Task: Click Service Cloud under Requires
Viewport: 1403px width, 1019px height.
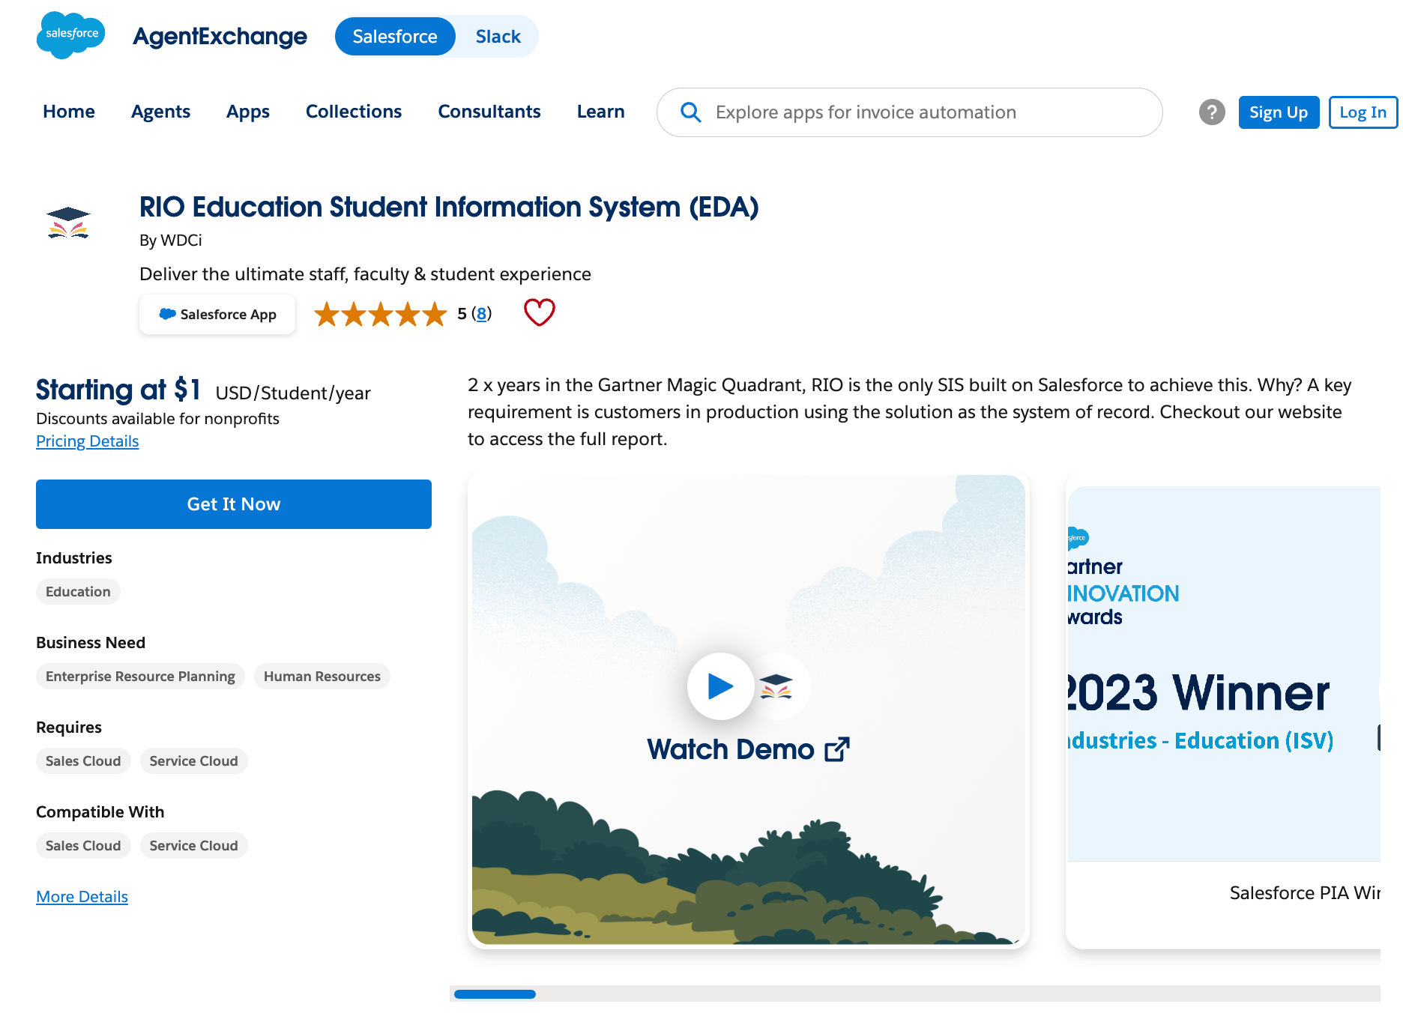Action: pos(193,761)
